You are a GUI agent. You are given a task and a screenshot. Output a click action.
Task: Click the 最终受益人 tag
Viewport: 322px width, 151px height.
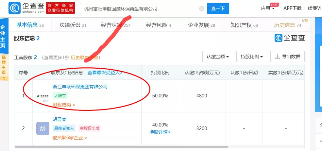pos(64,128)
